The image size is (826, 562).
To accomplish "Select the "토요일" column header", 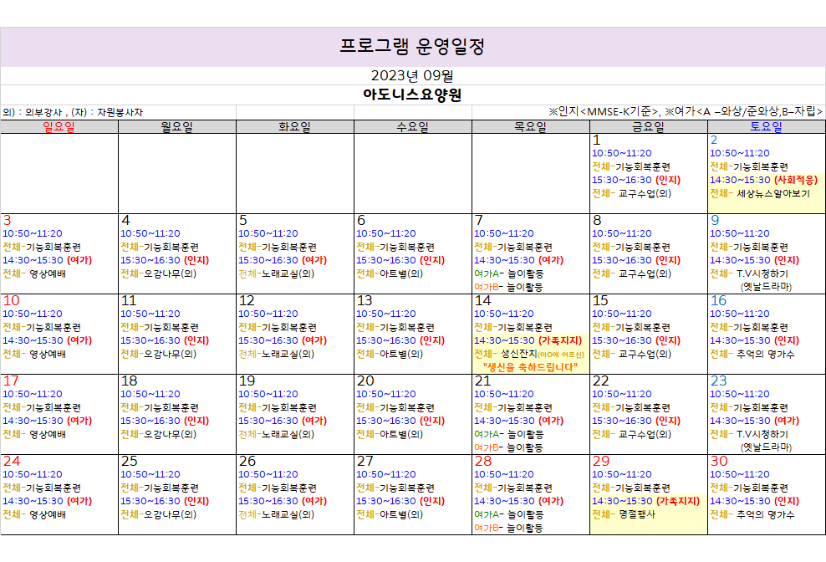I will [767, 127].
